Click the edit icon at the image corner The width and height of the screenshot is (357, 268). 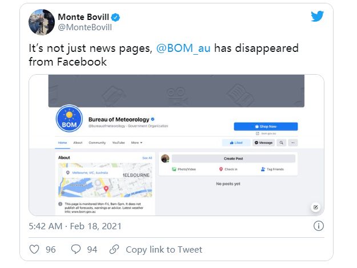(315, 206)
